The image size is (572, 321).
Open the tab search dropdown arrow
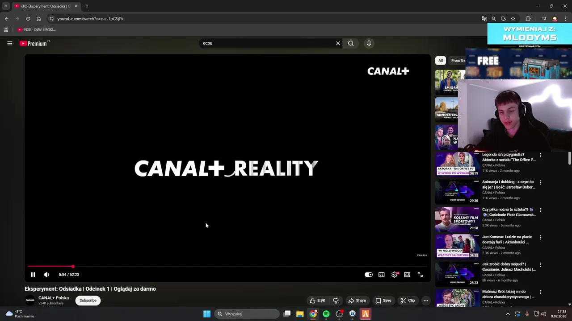pos(6,6)
